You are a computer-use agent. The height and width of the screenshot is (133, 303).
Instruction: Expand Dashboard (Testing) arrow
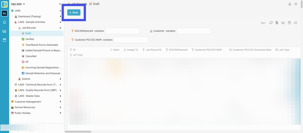[x=61, y=16]
